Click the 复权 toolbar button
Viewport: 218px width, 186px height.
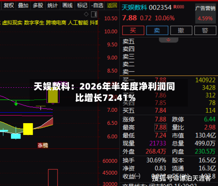9,6
